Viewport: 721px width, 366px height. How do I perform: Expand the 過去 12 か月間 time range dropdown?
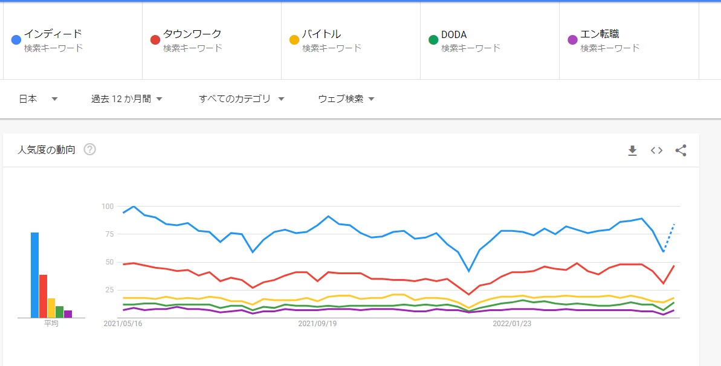pyautogui.click(x=127, y=99)
